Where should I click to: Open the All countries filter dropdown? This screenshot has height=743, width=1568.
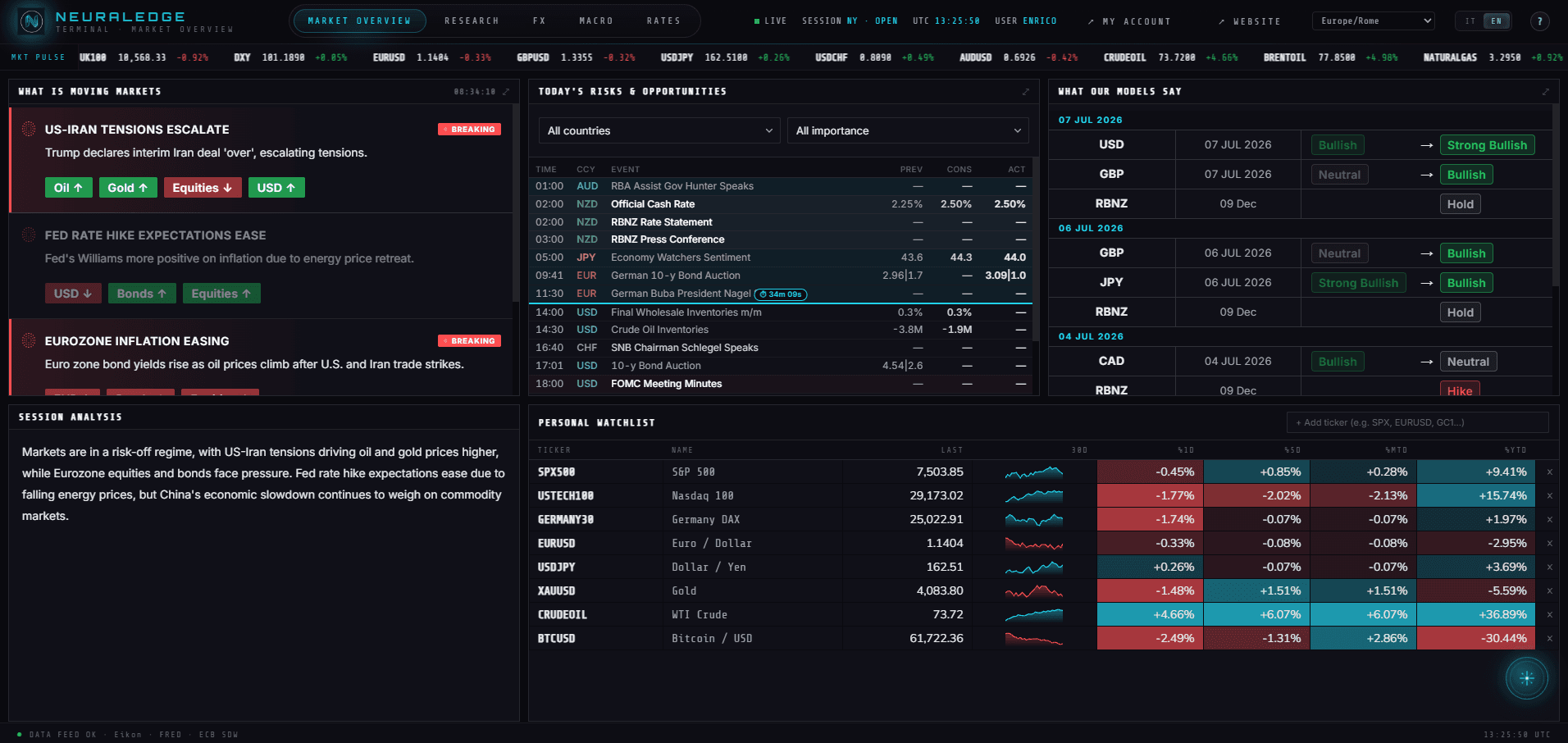coord(659,130)
